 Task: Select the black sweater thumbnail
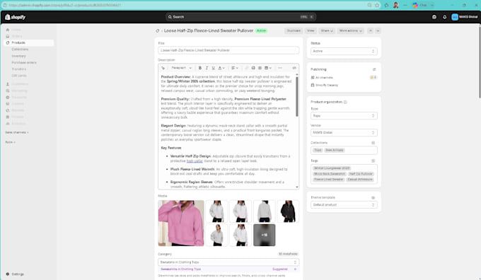tap(288, 211)
